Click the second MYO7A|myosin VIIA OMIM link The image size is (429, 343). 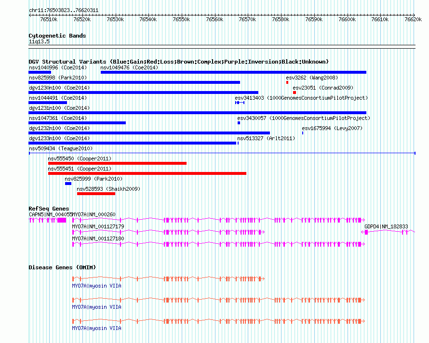pyautogui.click(x=96, y=307)
